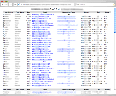Click 'Last Name' in the lower table header
Screen dimensions: 116x96
click(x=7, y=90)
